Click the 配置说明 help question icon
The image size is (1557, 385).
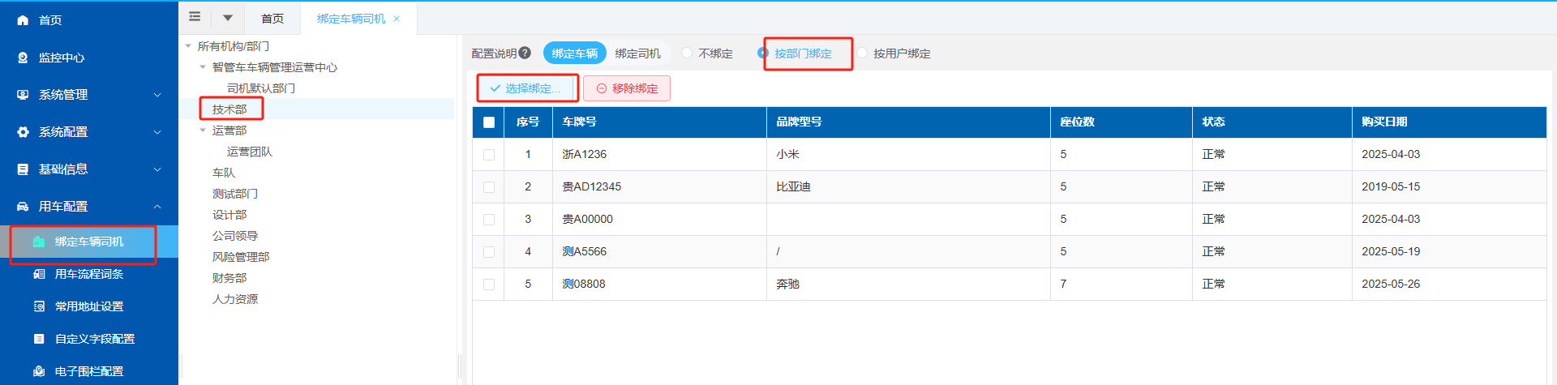pyautogui.click(x=525, y=53)
